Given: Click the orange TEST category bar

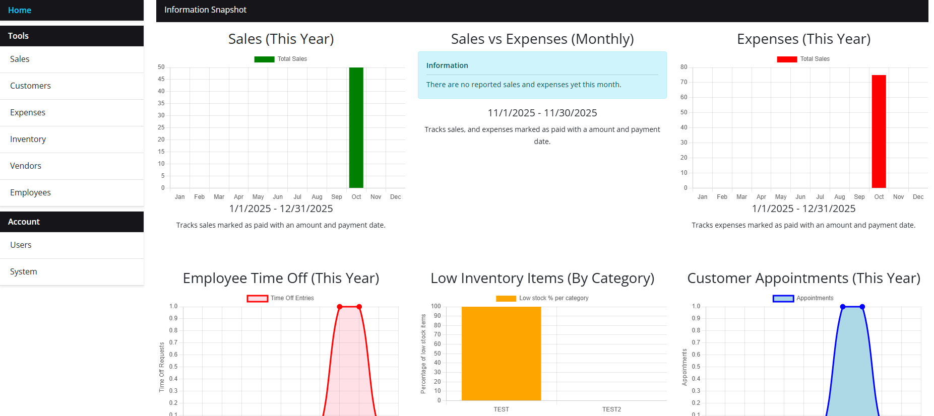Looking at the screenshot, I should pos(501,354).
